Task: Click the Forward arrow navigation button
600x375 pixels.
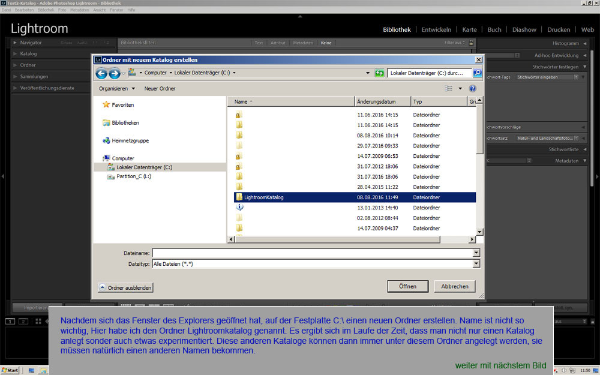Action: tap(114, 73)
